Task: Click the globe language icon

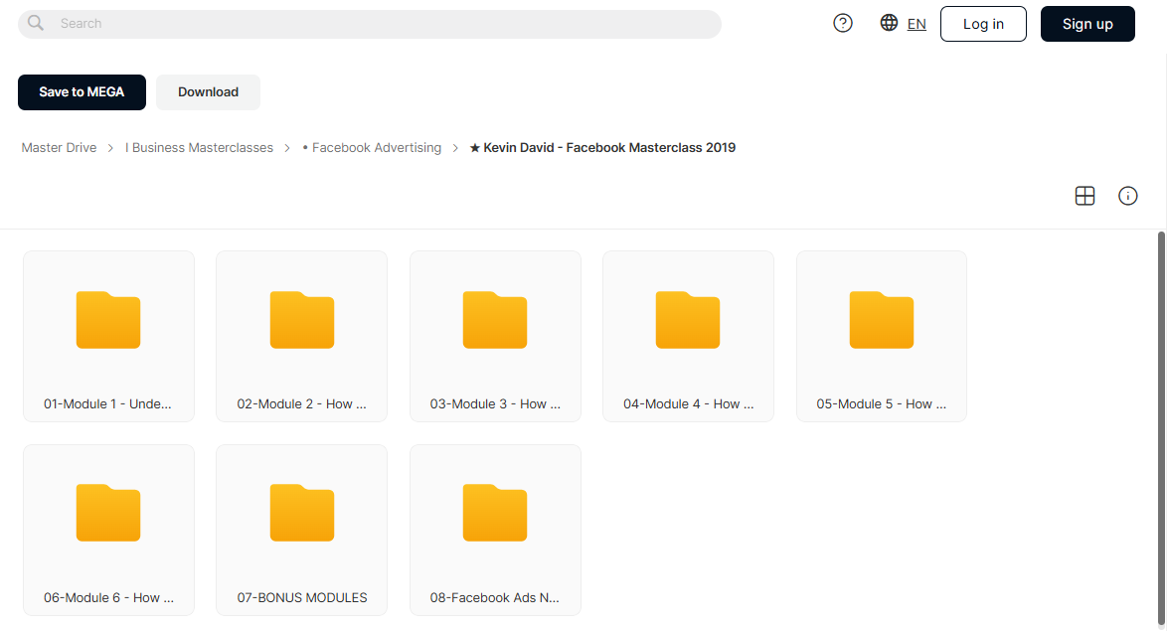Action: [889, 23]
